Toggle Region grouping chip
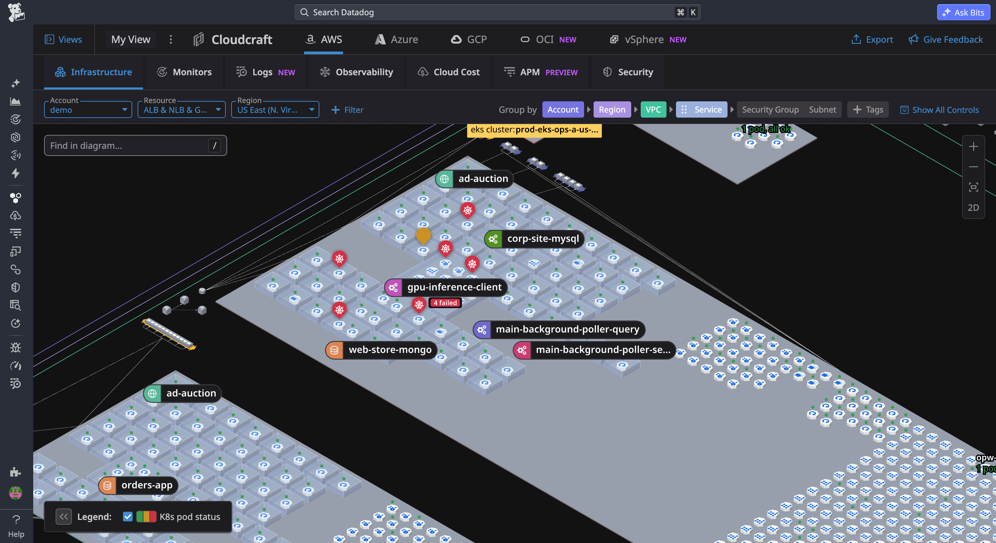 tap(612, 110)
